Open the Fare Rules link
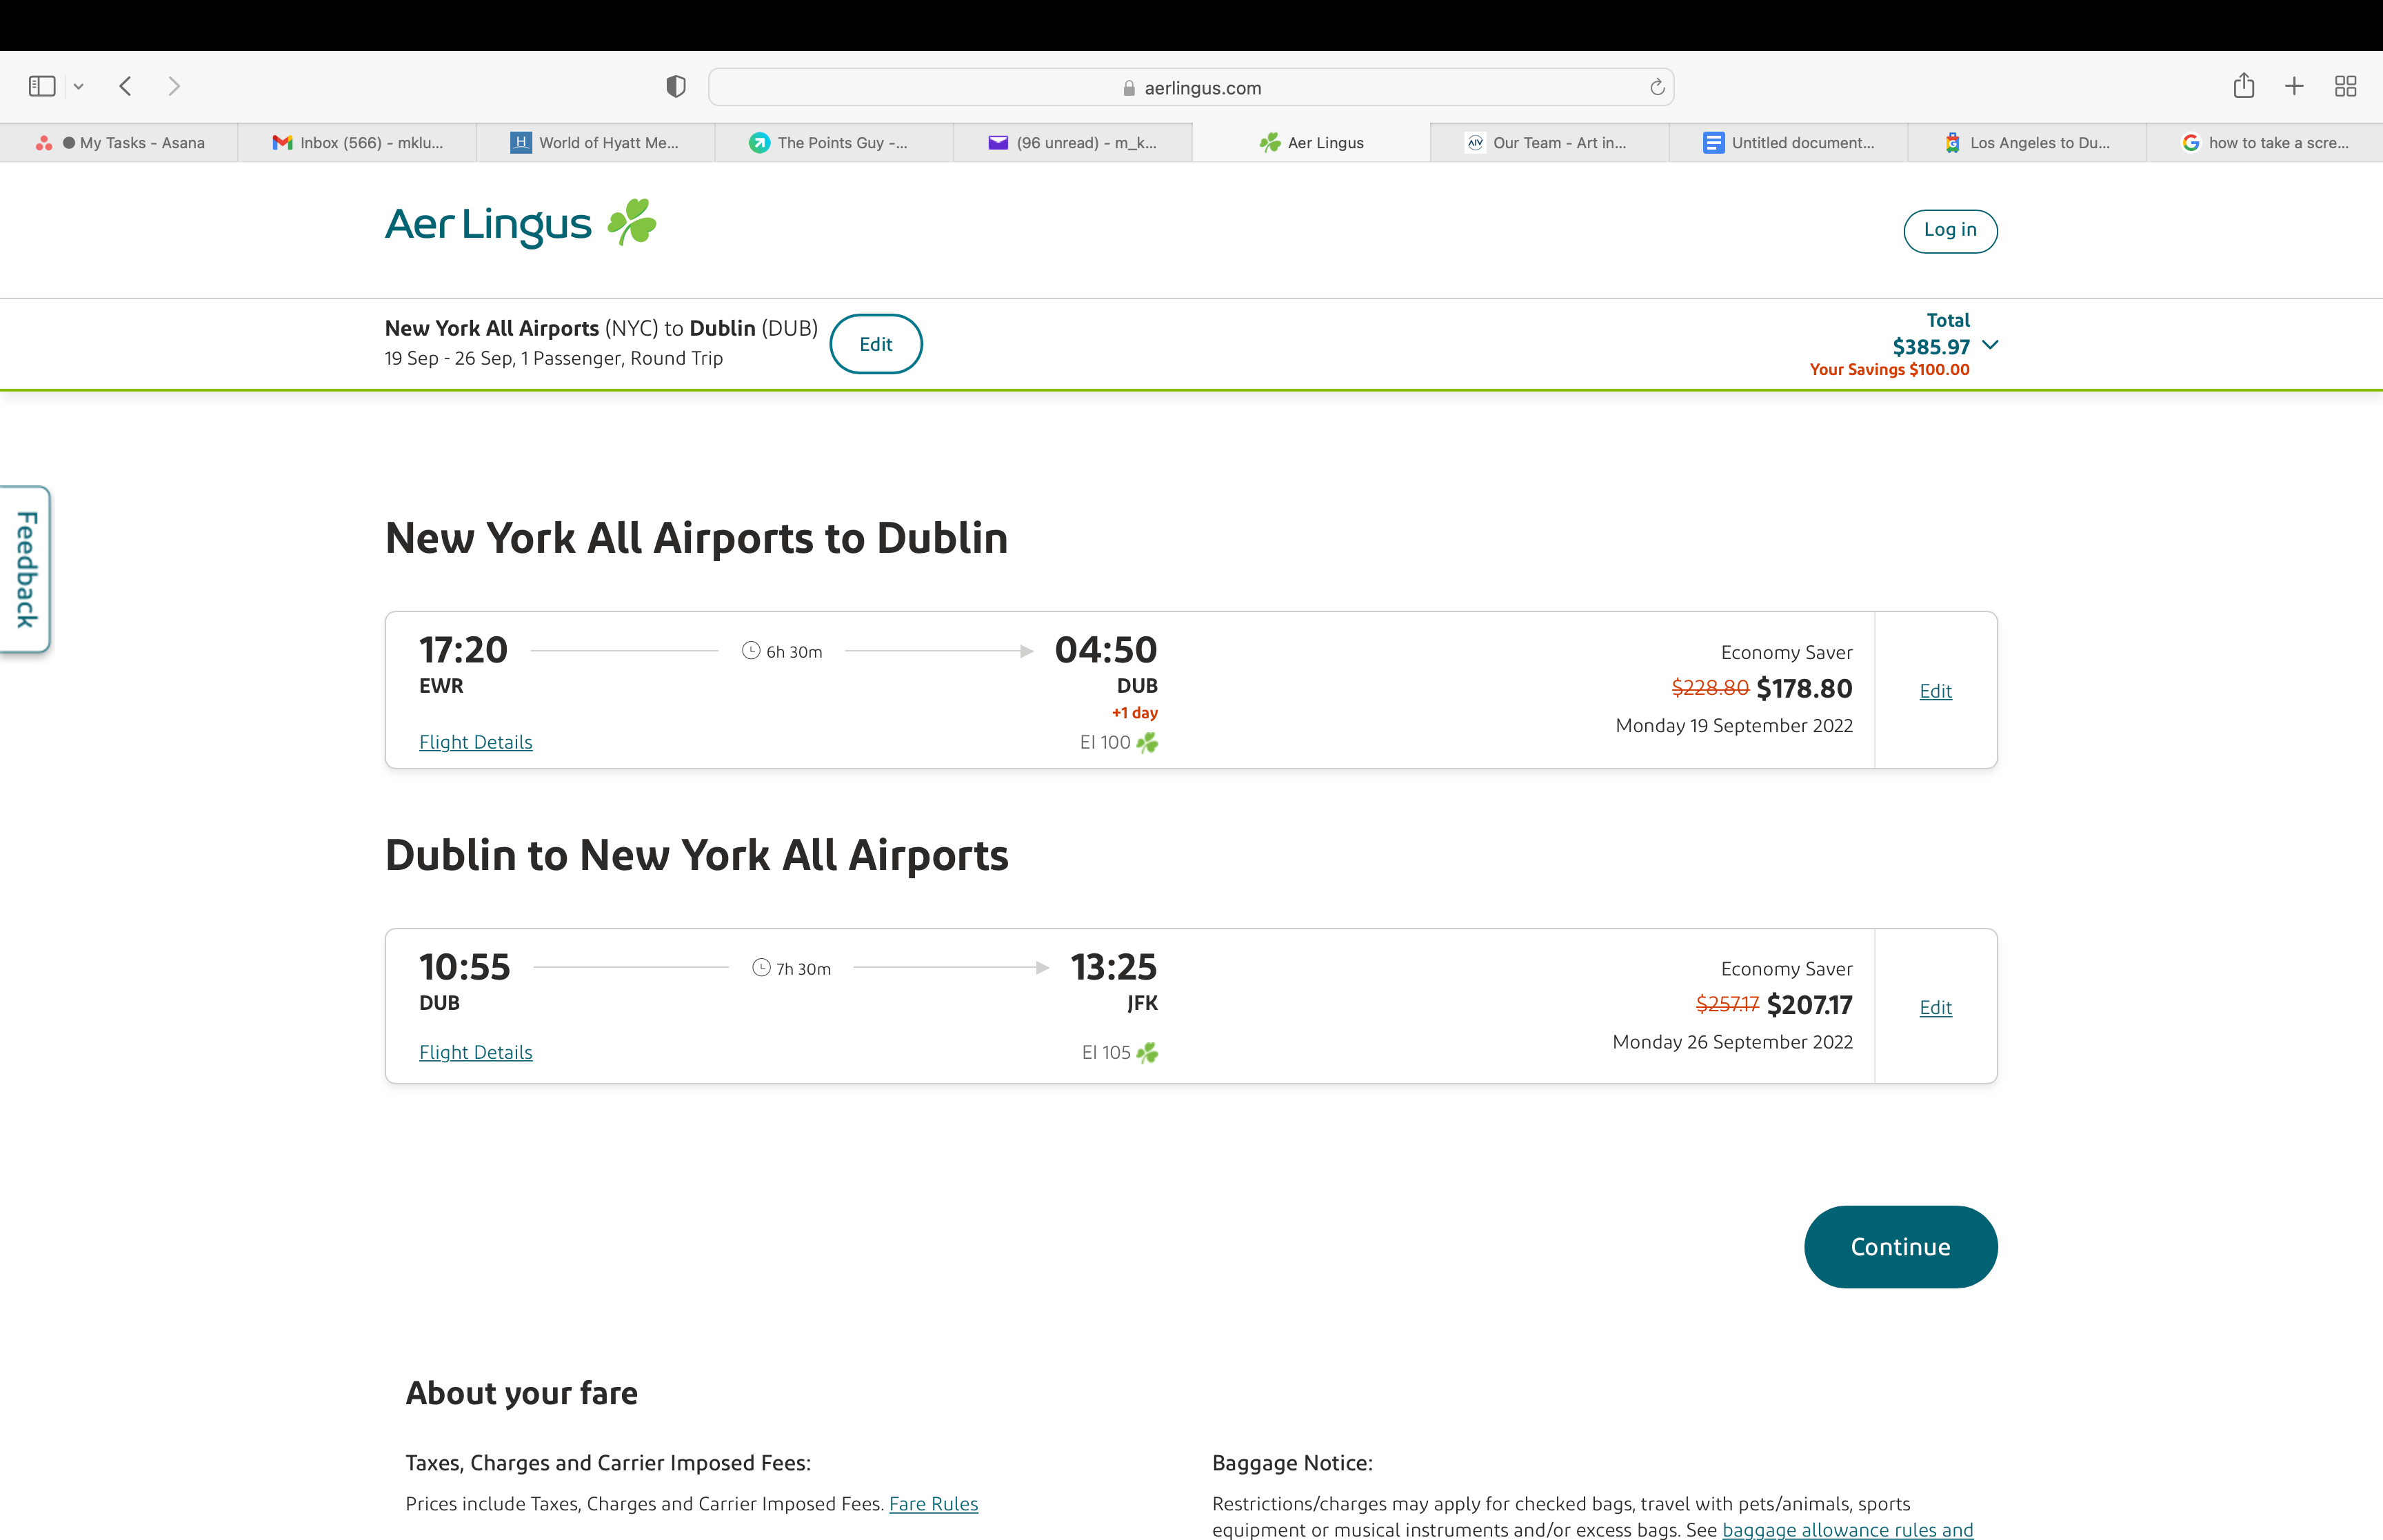 pyautogui.click(x=933, y=1503)
